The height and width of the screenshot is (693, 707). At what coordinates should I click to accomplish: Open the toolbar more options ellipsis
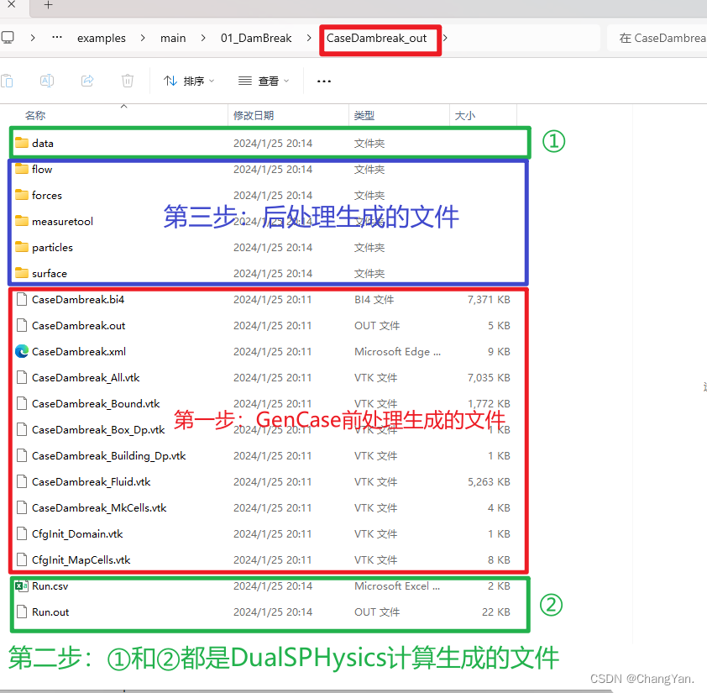(x=324, y=81)
